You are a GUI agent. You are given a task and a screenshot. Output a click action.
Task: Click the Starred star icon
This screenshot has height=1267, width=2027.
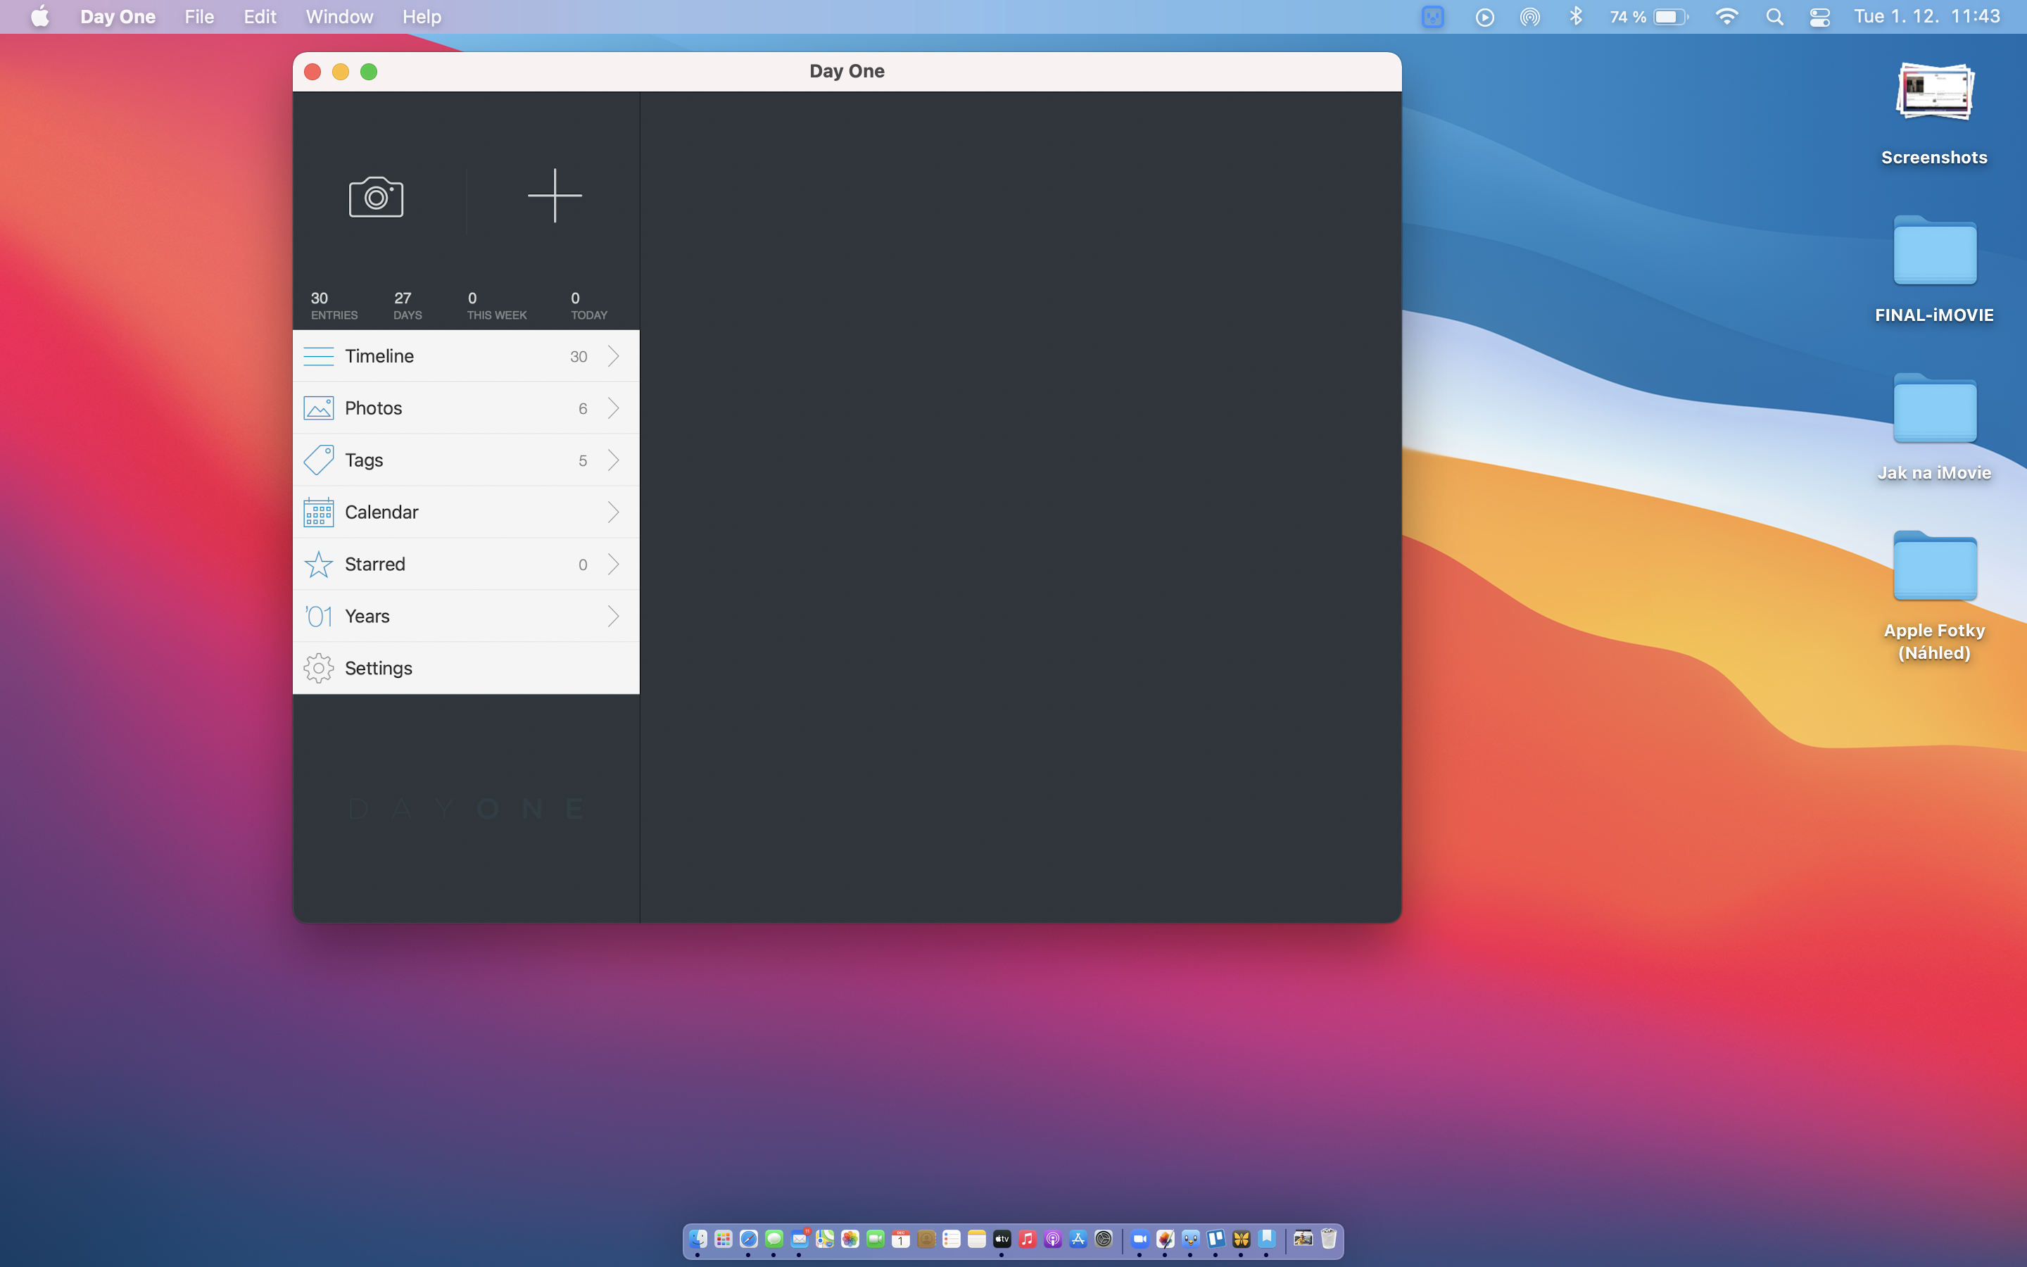318,564
